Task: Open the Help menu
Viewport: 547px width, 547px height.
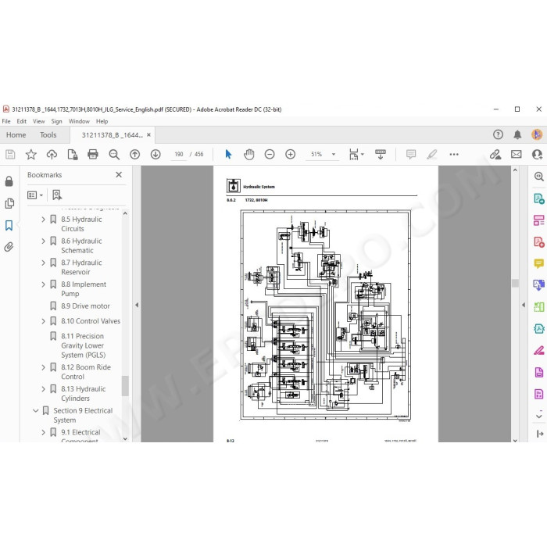Action: [x=102, y=121]
